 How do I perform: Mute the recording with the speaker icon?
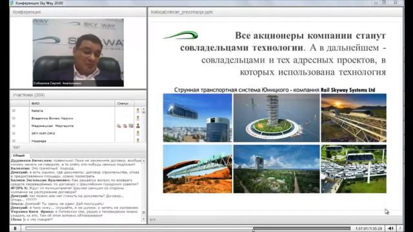(390, 229)
